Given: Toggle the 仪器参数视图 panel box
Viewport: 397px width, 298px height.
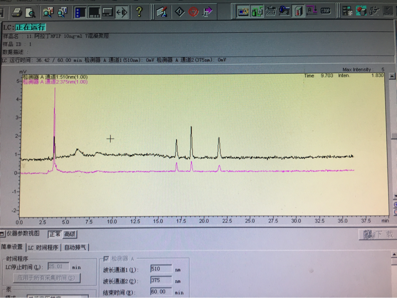Looking at the screenshot, I should [2, 234].
